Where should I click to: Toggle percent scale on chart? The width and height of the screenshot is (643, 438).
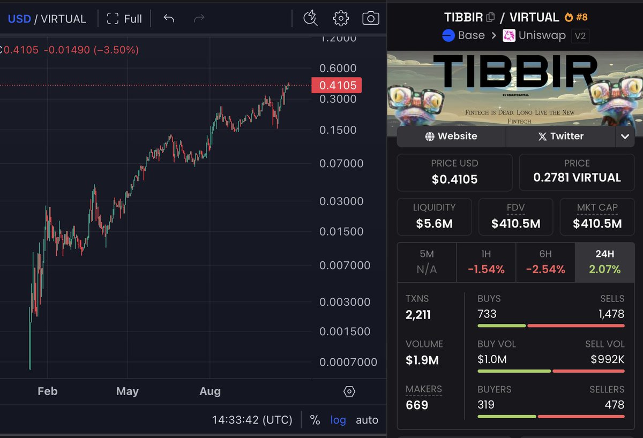click(315, 420)
